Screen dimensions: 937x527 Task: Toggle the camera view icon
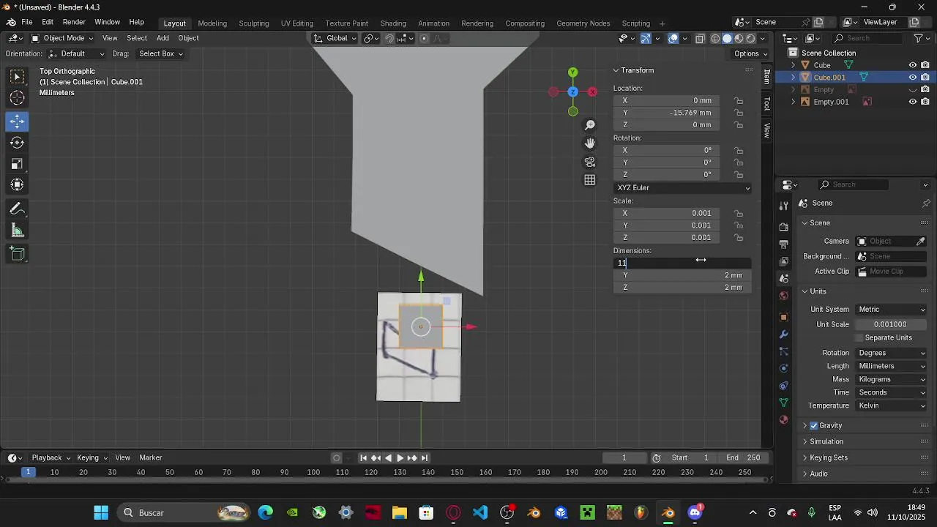point(590,162)
